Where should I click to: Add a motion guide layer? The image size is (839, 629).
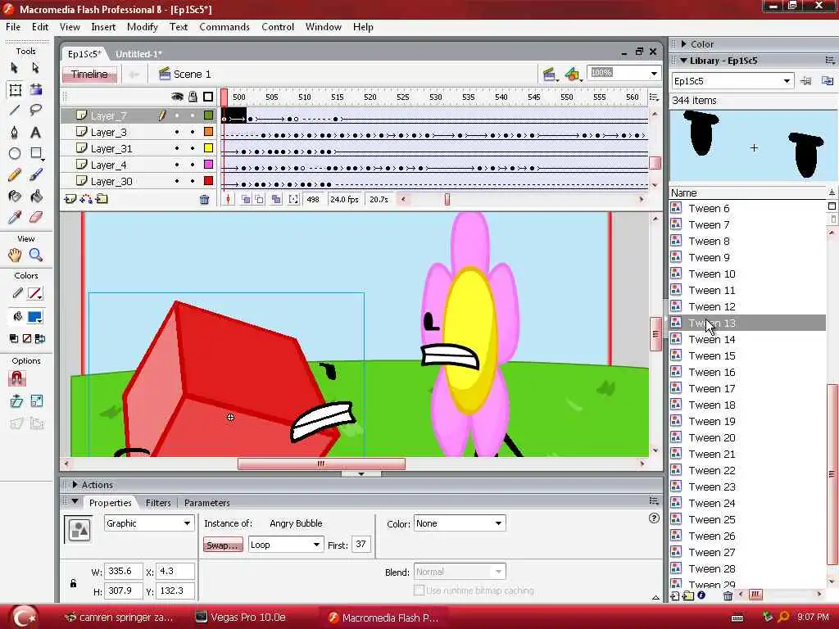[x=85, y=199]
